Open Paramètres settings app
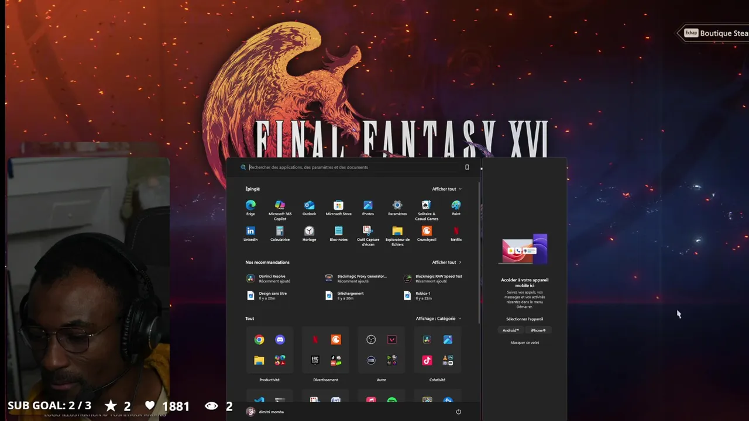 click(x=397, y=208)
